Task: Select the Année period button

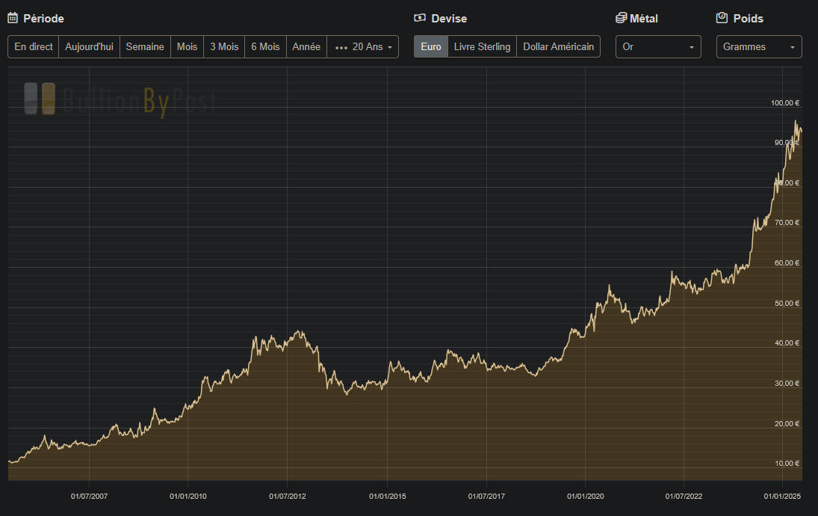Action: click(x=306, y=46)
